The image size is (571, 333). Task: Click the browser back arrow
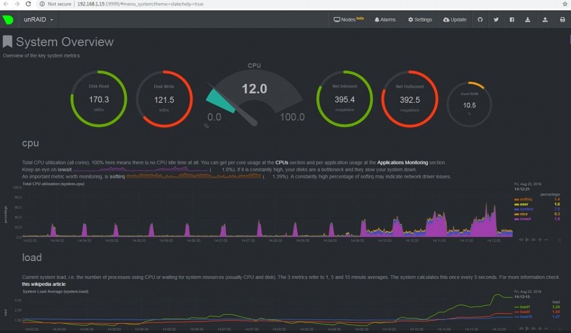[6, 4]
